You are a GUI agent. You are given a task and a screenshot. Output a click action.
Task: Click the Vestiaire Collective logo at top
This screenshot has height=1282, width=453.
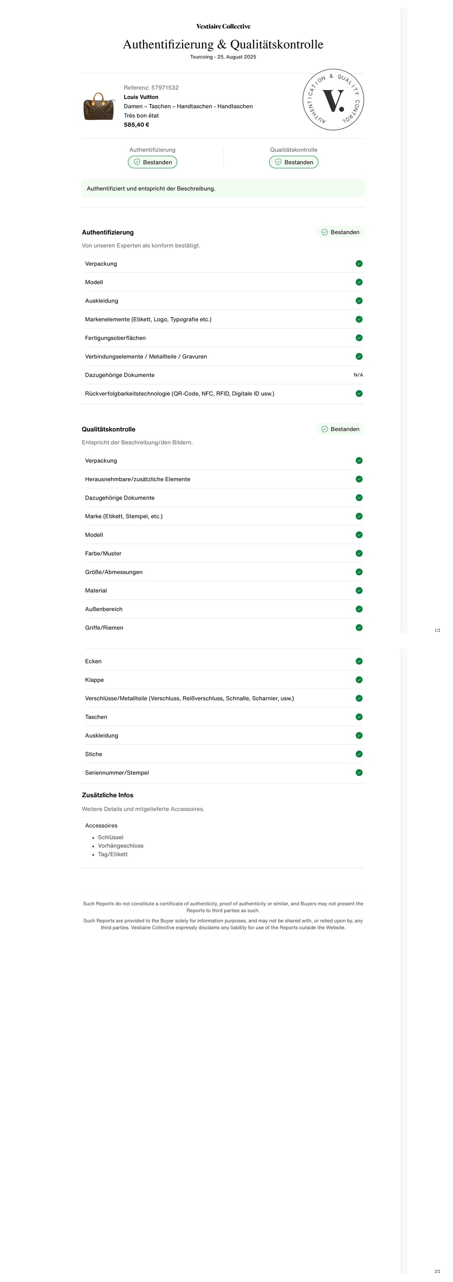click(223, 26)
